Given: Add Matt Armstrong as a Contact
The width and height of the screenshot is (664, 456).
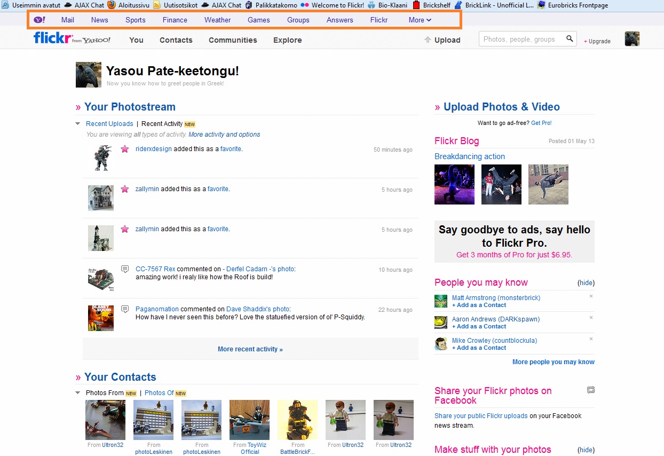Looking at the screenshot, I should click(x=479, y=305).
